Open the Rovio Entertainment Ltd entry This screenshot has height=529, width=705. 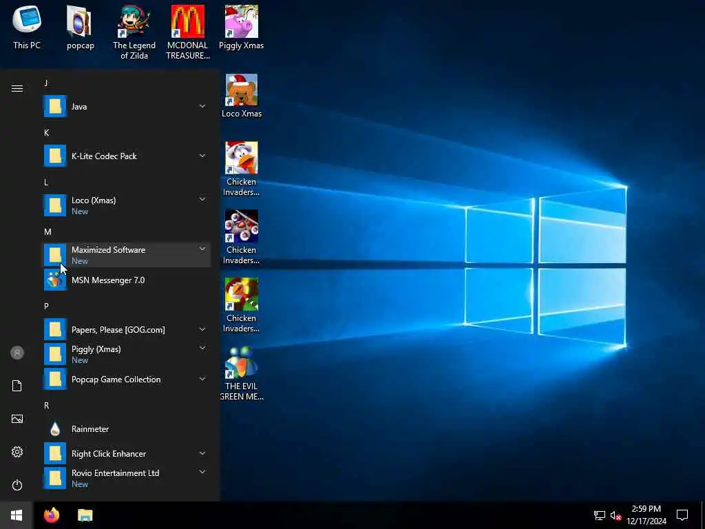[x=127, y=478]
